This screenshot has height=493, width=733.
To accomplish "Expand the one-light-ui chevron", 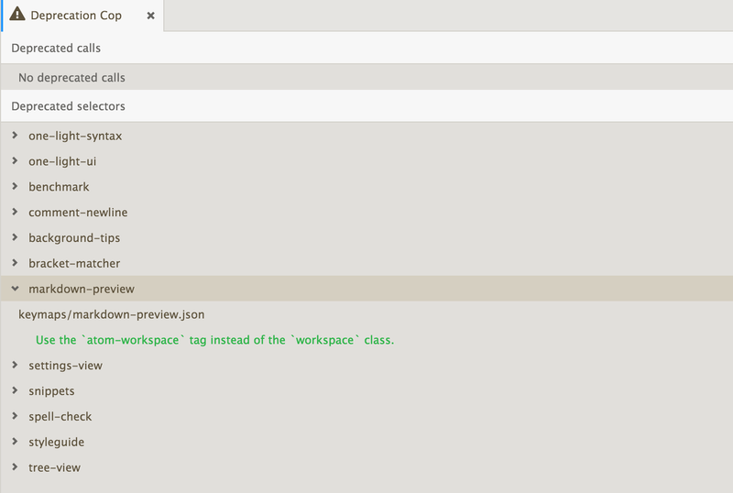I will coord(15,161).
